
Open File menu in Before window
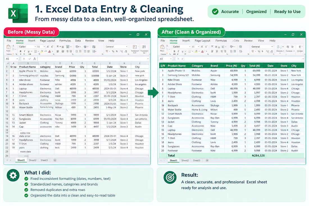9,40
